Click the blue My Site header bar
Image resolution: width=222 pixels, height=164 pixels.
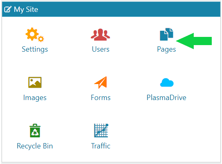111,9
